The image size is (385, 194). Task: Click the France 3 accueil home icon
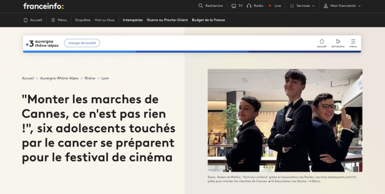pyautogui.click(x=322, y=41)
